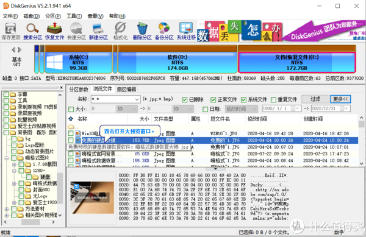Start the 系统迁移 system migration tool
Screen dimensions: 366x237
[x=186, y=31]
